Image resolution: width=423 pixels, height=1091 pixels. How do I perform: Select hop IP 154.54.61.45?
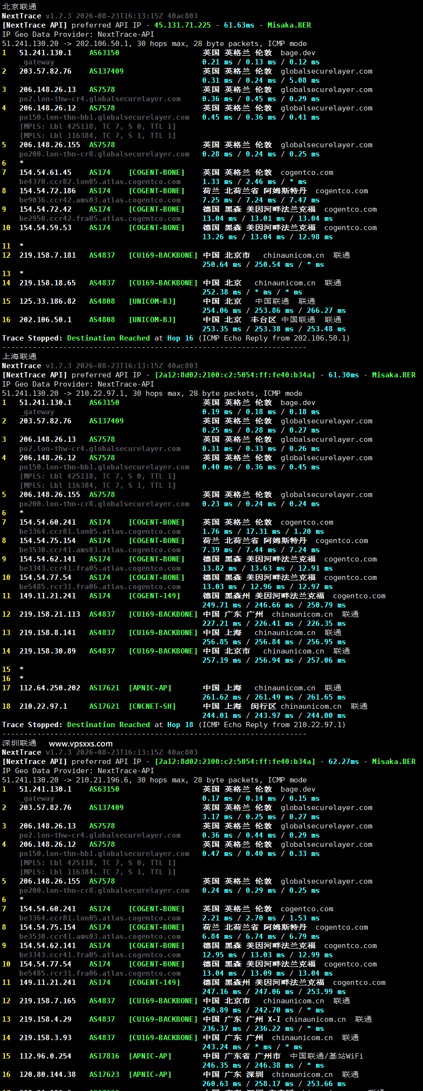45,172
